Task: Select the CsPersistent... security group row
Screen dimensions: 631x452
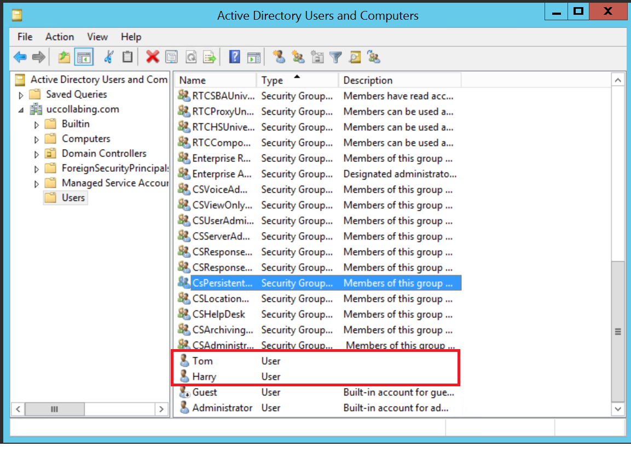Action: pyautogui.click(x=319, y=283)
